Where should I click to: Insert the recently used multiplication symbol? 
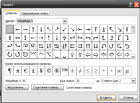click(111, 71)
